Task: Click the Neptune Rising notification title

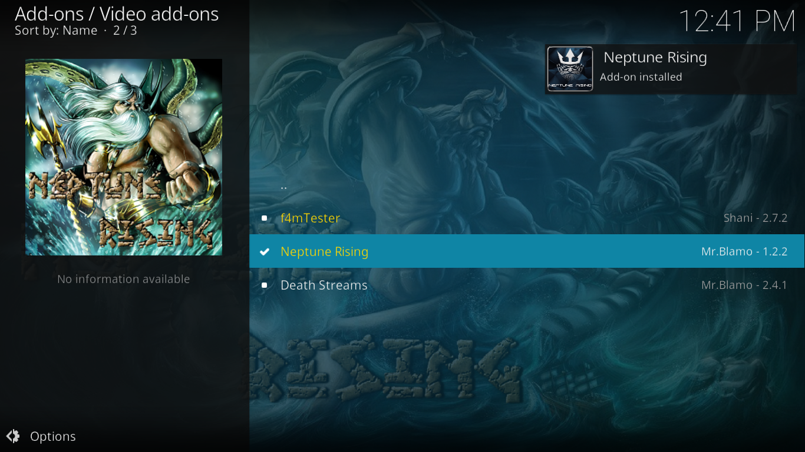Action: pyautogui.click(x=655, y=58)
